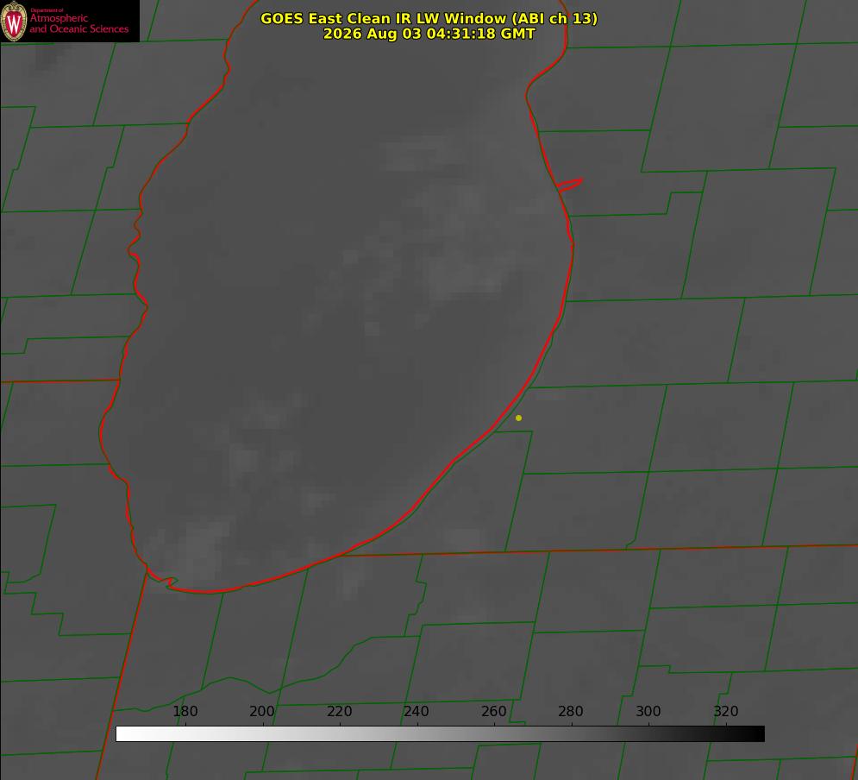Image resolution: width=858 pixels, height=780 pixels.
Task: Click the 240 label on the colorbar
Action: pyautogui.click(x=416, y=711)
